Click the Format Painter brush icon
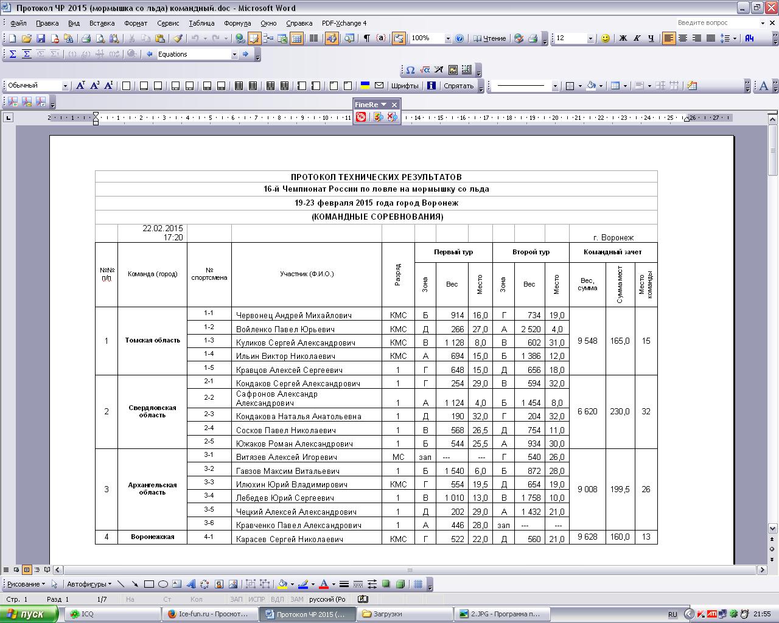This screenshot has height=623, width=779. tap(178, 38)
